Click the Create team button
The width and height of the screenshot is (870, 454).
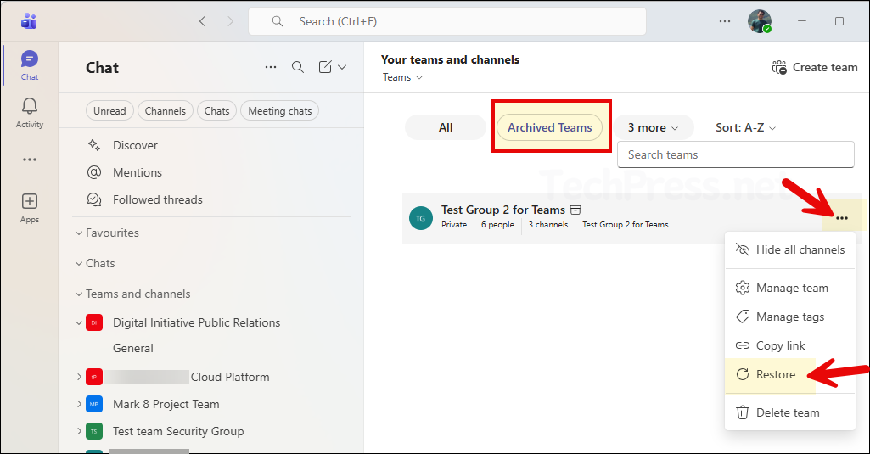pyautogui.click(x=815, y=67)
